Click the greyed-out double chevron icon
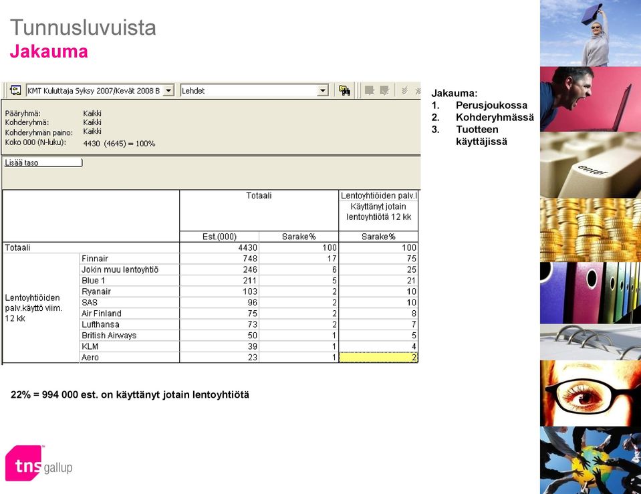641x494 pixels. [404, 90]
